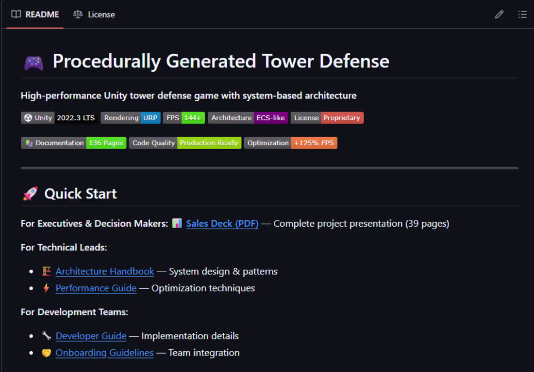
Task: Click the lightning bolt icon before Performance Guide
Action: [x=46, y=288]
